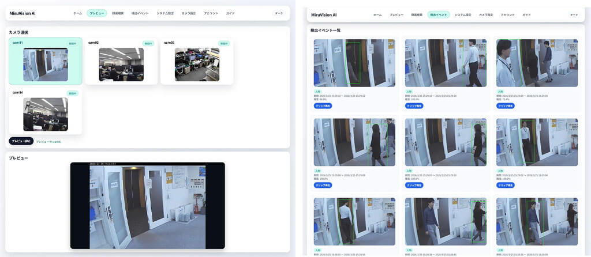Open 録画検索 tab in right events window

pos(417,14)
